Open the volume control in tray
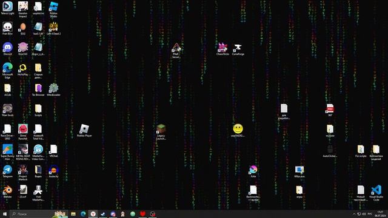The height and width of the screenshot is (218, 388). pos(364,214)
